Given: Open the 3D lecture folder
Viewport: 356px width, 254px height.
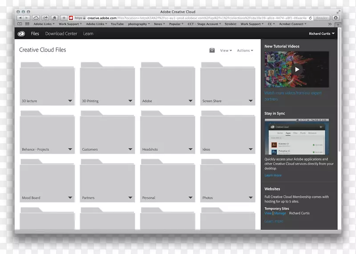Looking at the screenshot, I should (47, 84).
